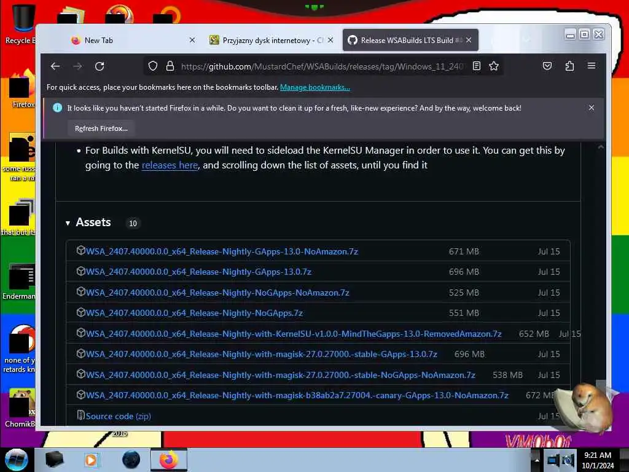The image size is (629, 472).
Task: Click the Refresh Firefox... button
Action: (x=101, y=128)
